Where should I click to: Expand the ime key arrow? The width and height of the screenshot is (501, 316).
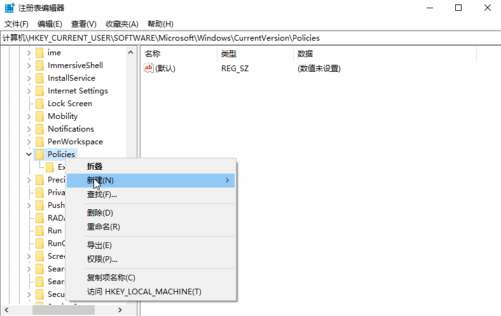coord(29,53)
